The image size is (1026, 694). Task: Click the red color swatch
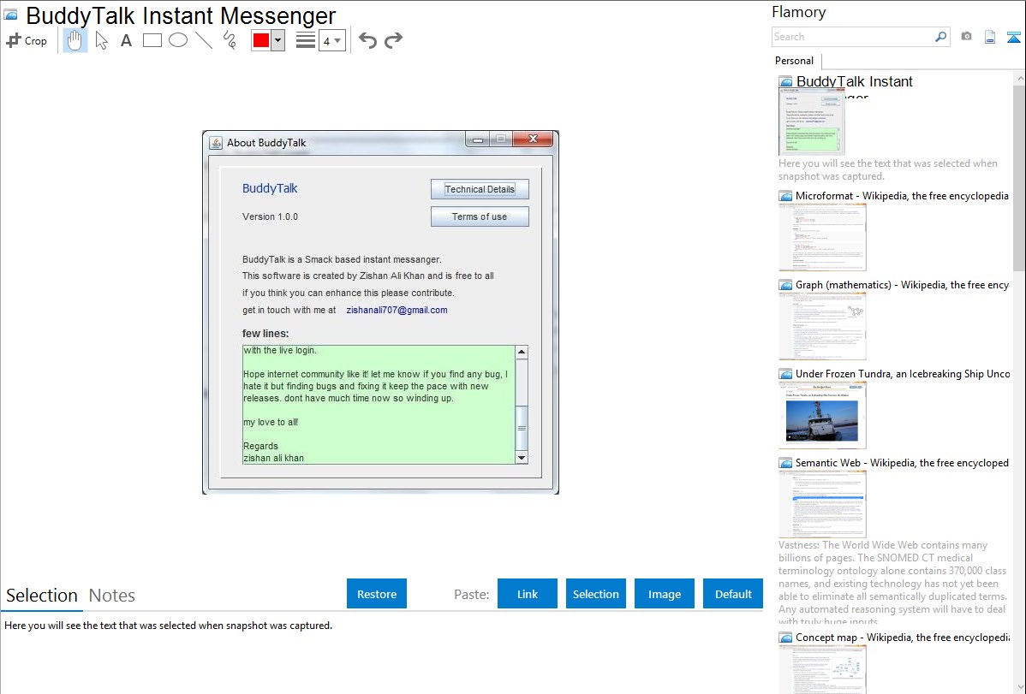(x=261, y=40)
